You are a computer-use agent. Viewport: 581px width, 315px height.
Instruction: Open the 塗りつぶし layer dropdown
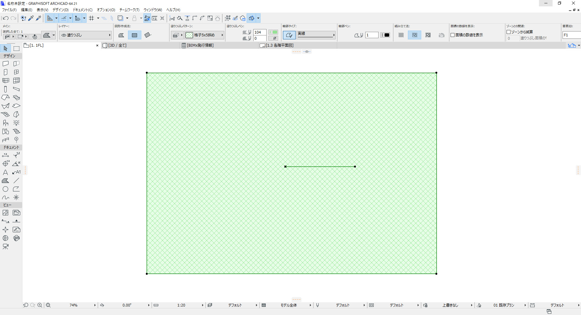pos(86,35)
